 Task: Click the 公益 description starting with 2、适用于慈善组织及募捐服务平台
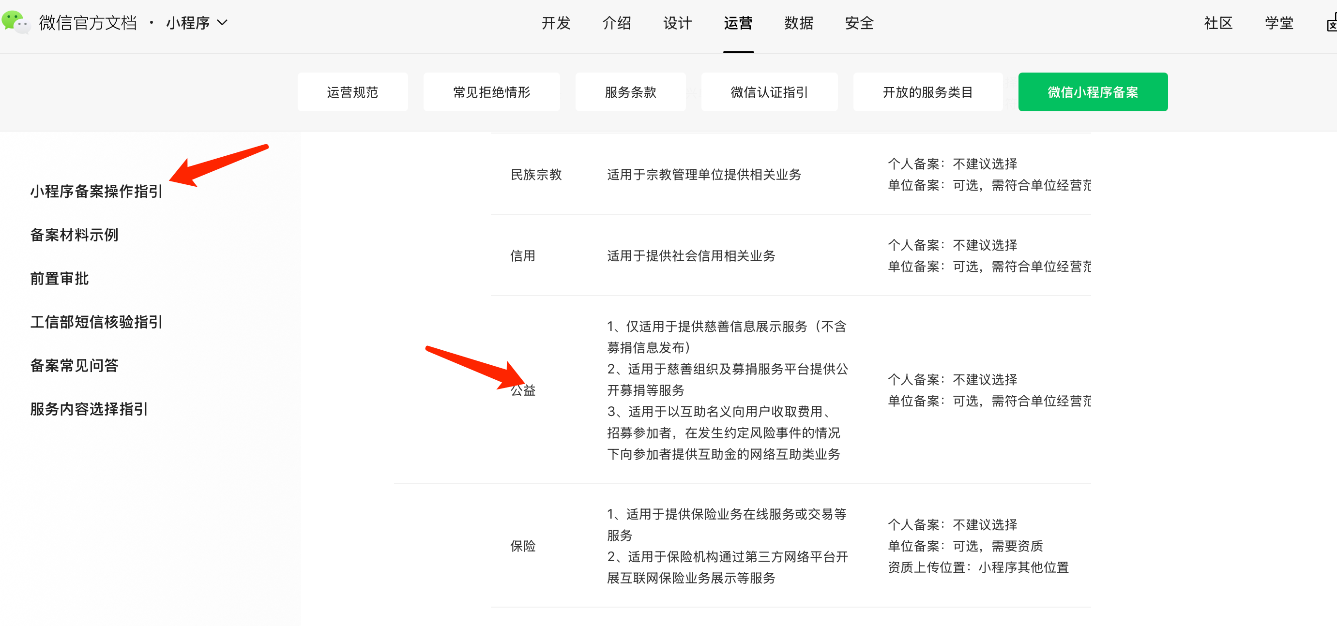[x=728, y=380]
